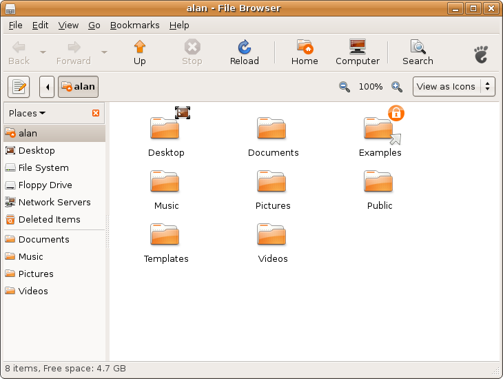Open the Bookmarks menu

[x=135, y=25]
